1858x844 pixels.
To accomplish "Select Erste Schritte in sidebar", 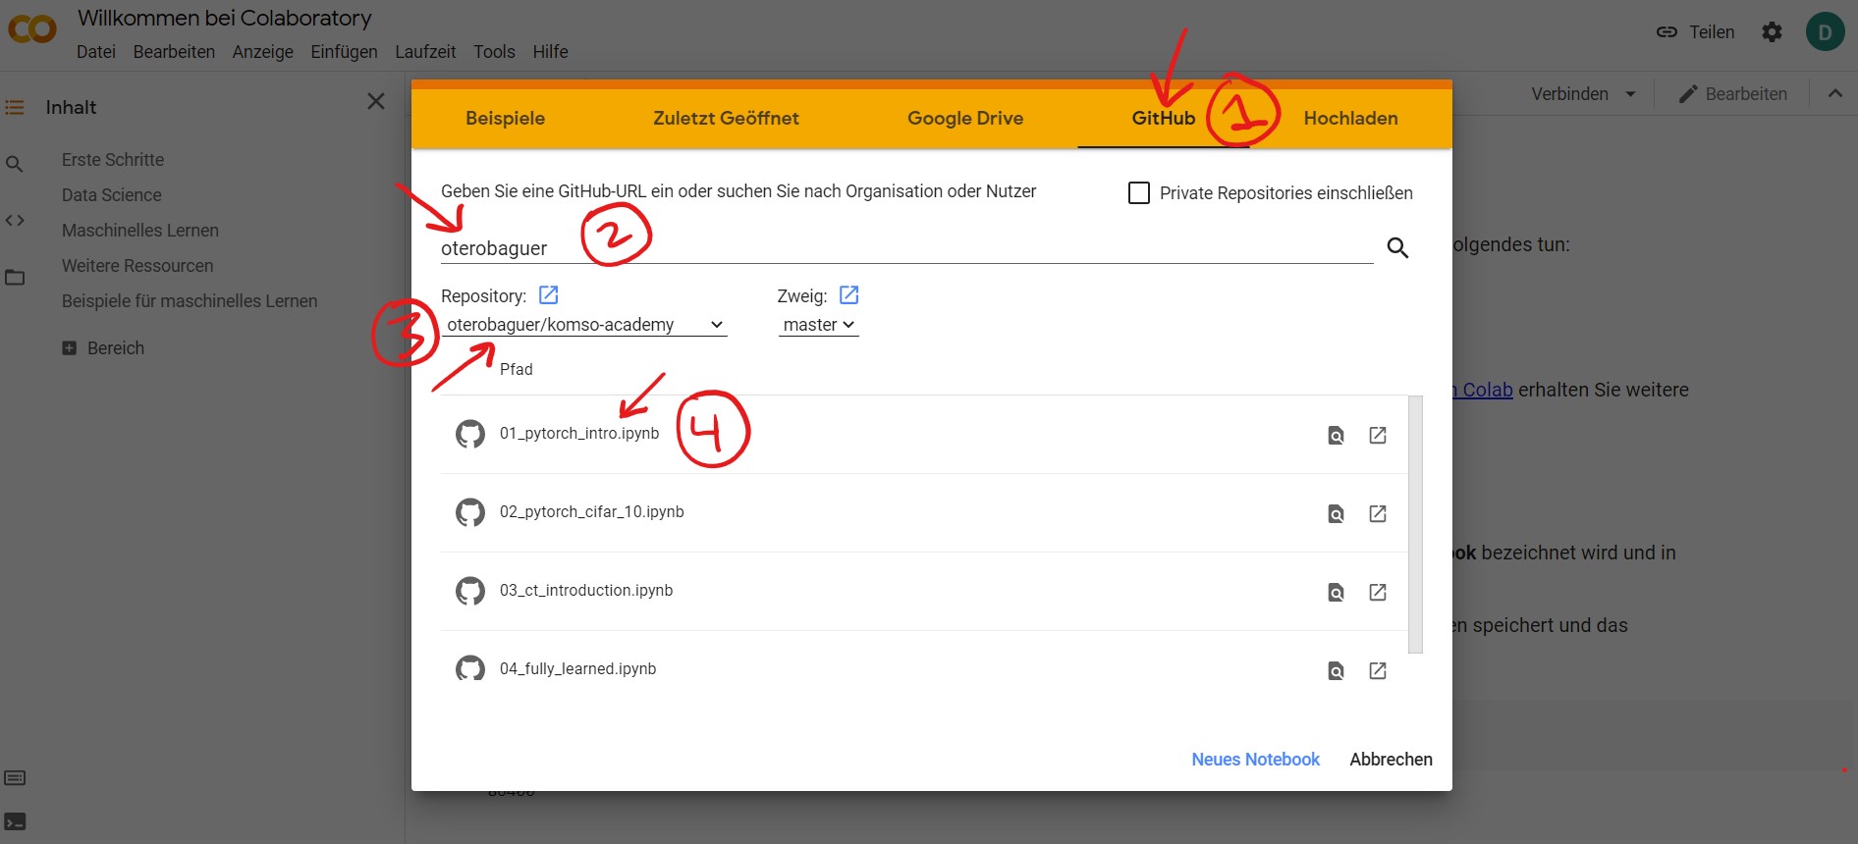I will (113, 160).
